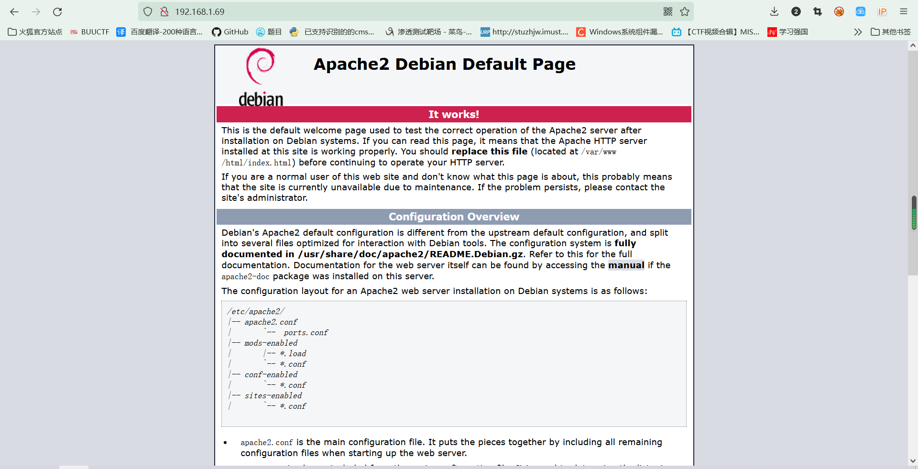Open the 其他书签 folder
Image resolution: width=918 pixels, height=469 pixels.
pyautogui.click(x=891, y=32)
